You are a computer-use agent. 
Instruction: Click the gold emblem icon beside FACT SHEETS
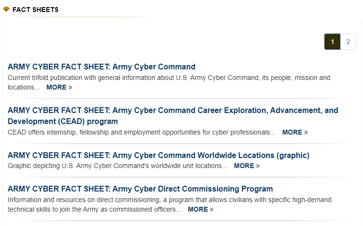point(6,9)
